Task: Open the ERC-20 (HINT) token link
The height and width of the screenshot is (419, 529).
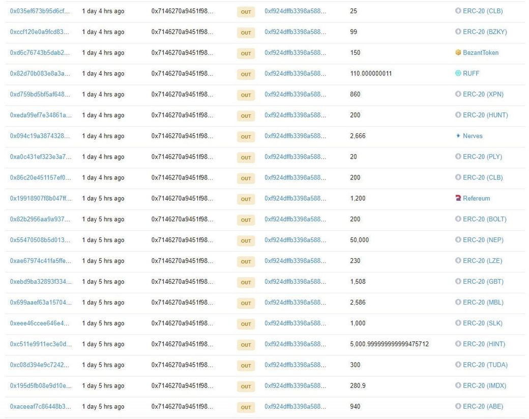Action: point(484,344)
